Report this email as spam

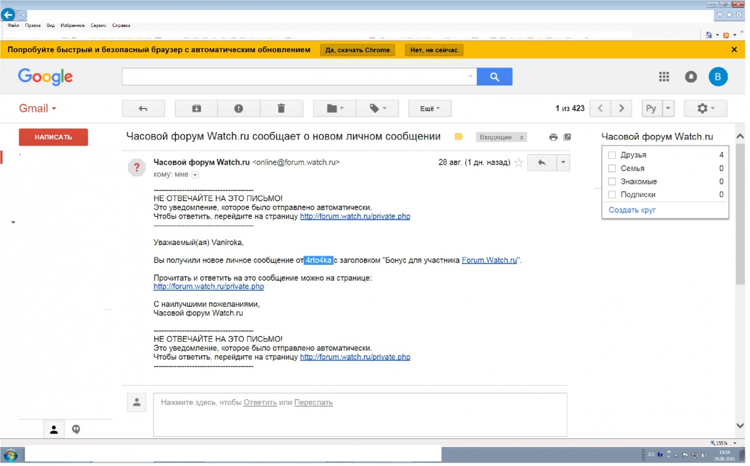coord(238,108)
